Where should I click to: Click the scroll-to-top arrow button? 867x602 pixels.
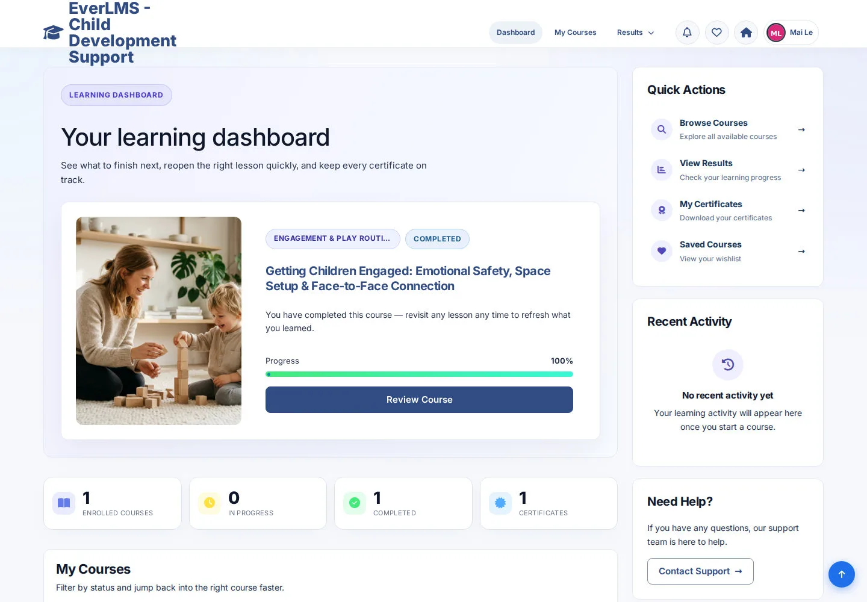pyautogui.click(x=842, y=574)
